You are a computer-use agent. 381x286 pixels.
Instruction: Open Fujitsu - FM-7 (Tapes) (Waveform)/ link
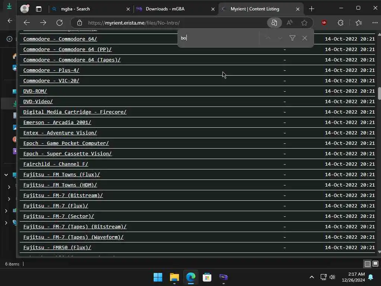pos(73,238)
